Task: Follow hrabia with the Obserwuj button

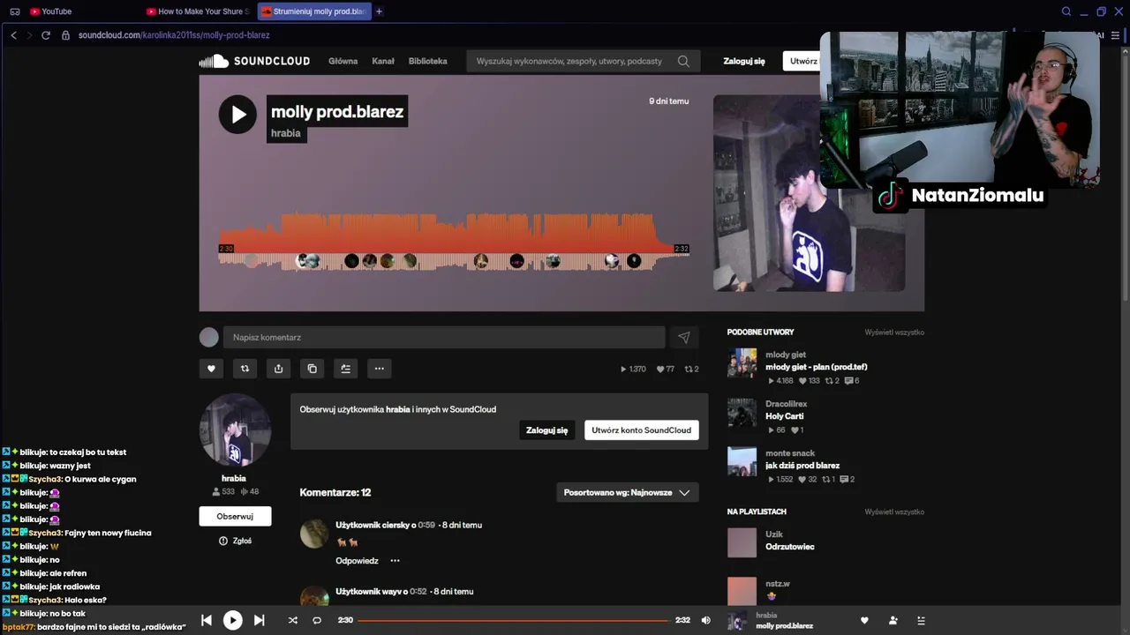Action: point(235,516)
